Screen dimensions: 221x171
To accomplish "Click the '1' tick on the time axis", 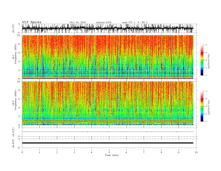I will [x=39, y=152].
